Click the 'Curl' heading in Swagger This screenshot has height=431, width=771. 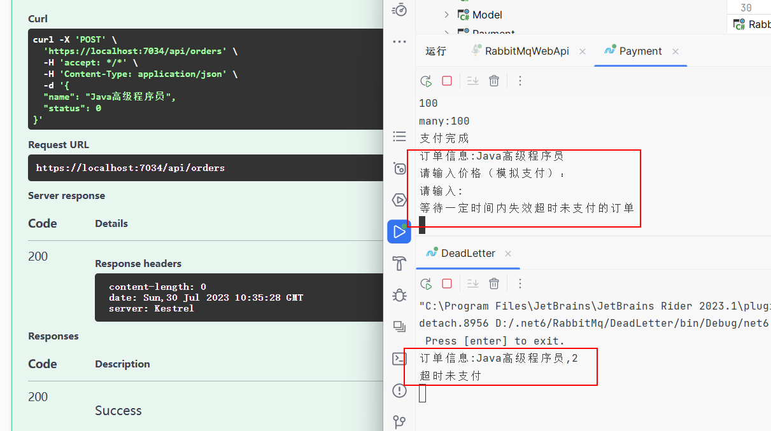38,18
